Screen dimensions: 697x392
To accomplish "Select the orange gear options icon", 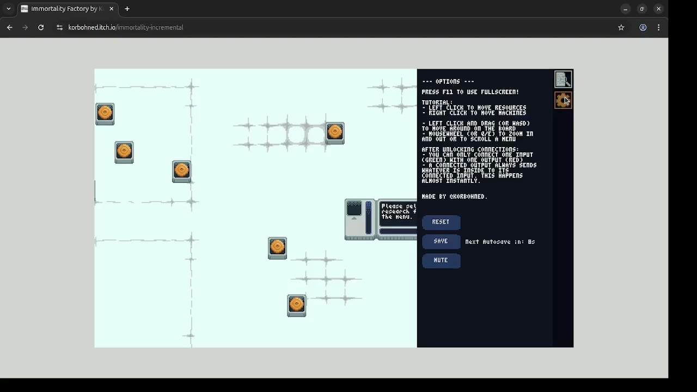I will click(x=563, y=100).
